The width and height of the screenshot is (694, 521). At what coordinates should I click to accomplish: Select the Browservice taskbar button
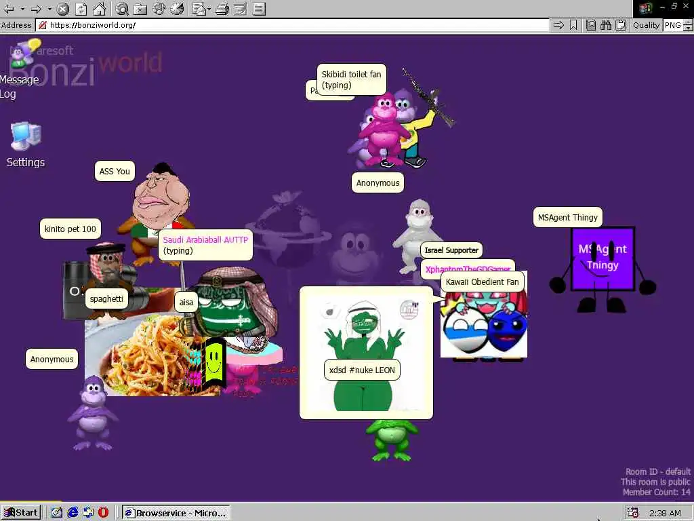[x=176, y=513]
